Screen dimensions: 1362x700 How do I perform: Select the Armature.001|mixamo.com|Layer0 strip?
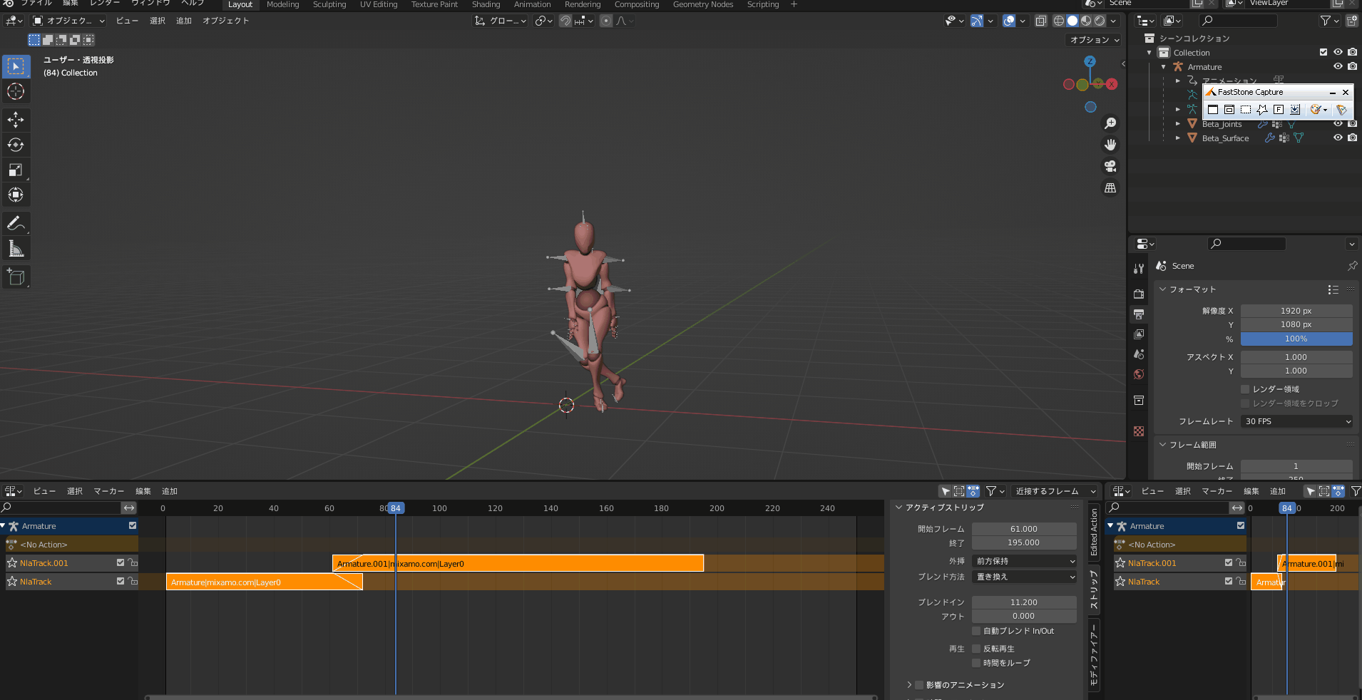tap(518, 563)
